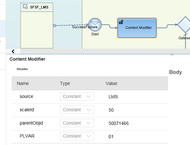Click the SFSF_LMS participant icon
This screenshot has height=145, width=190.
(25, 7)
